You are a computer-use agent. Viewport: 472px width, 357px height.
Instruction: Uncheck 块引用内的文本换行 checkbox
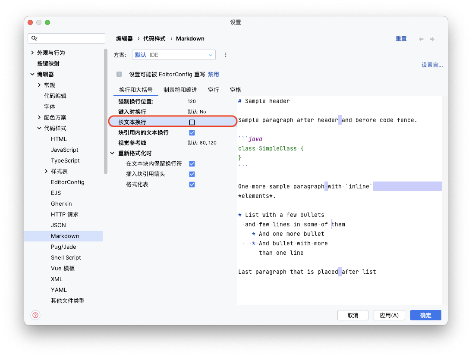[x=192, y=133]
